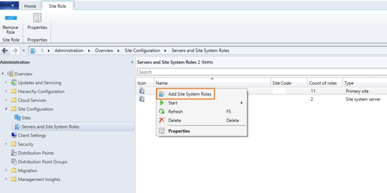The width and height of the screenshot is (387, 193).
Task: Select Delete in the context menu
Action: point(202,120)
